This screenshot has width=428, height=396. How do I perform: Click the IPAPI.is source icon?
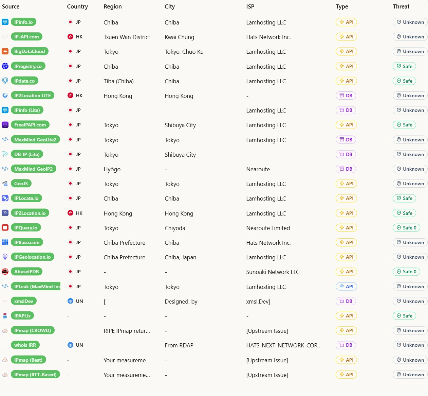(5, 316)
